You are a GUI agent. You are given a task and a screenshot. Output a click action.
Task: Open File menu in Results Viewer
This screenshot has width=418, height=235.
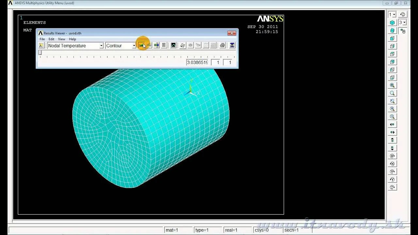[42, 39]
